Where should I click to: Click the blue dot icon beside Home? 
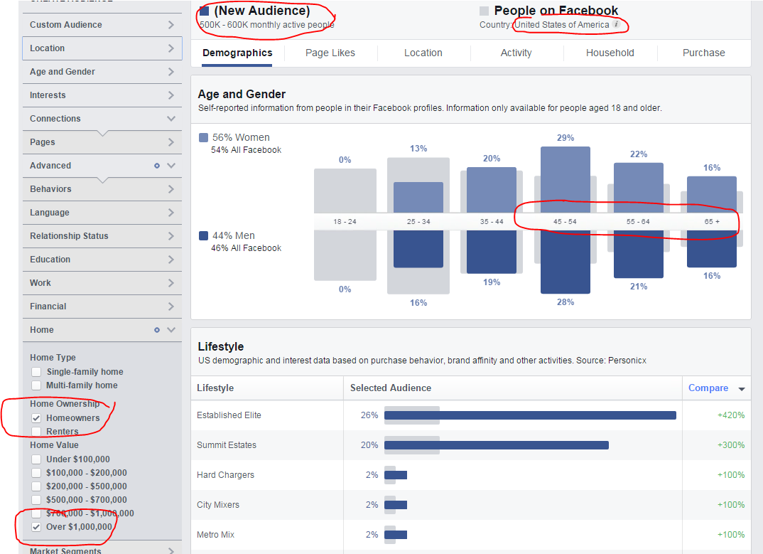click(x=157, y=330)
